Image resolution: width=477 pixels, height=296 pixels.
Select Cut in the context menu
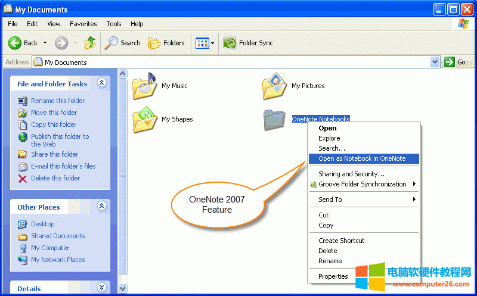click(x=364, y=215)
